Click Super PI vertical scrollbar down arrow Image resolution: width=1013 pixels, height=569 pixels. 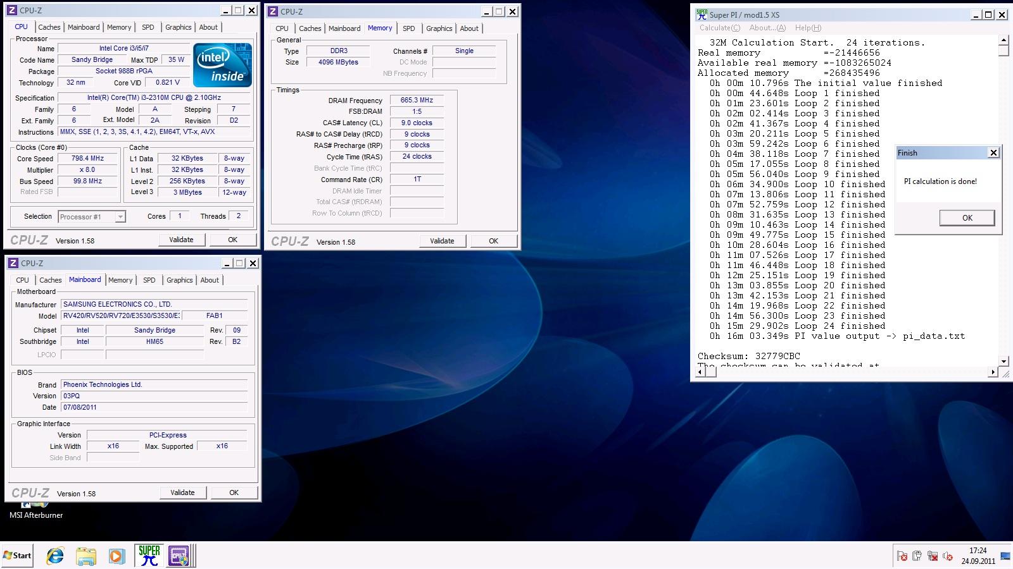click(x=1004, y=362)
